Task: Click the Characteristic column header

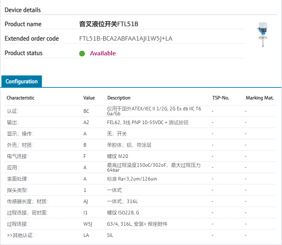Action: pyautogui.click(x=20, y=98)
